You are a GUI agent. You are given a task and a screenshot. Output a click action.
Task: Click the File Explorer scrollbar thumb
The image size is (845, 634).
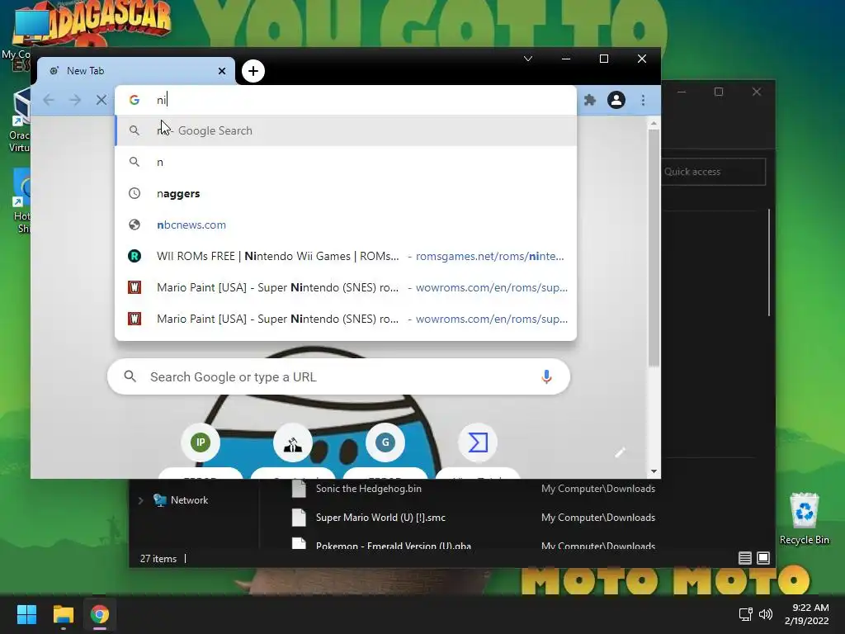click(x=769, y=263)
